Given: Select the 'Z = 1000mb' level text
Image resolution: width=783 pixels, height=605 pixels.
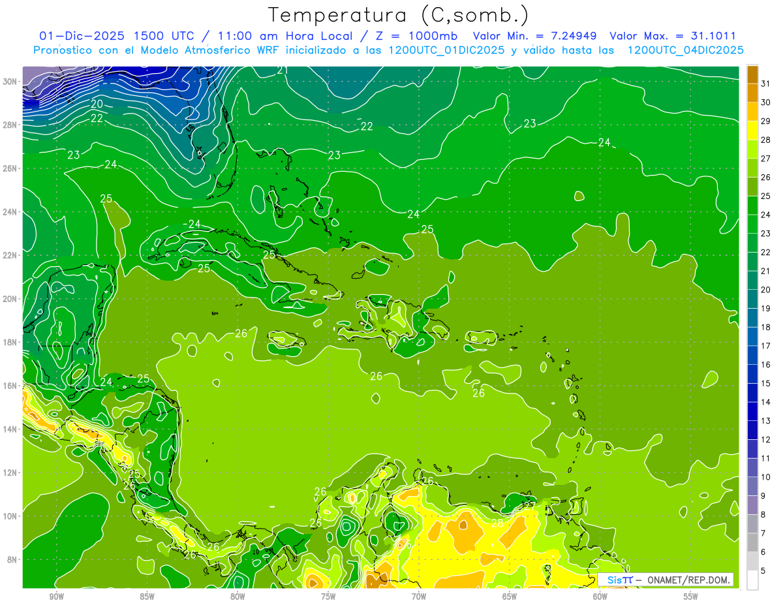Looking at the screenshot, I should [416, 36].
